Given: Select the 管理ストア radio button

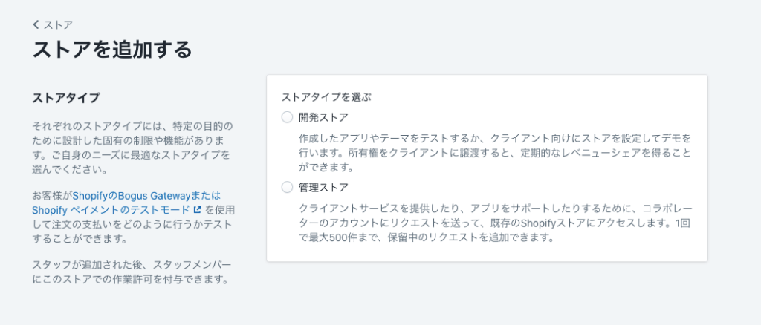Looking at the screenshot, I should 288,187.
